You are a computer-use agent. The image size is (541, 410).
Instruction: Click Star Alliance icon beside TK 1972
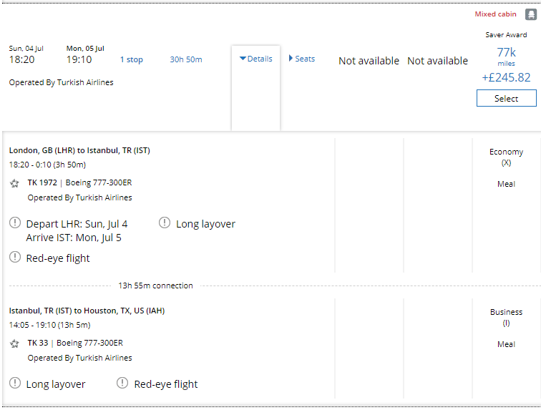click(x=14, y=183)
